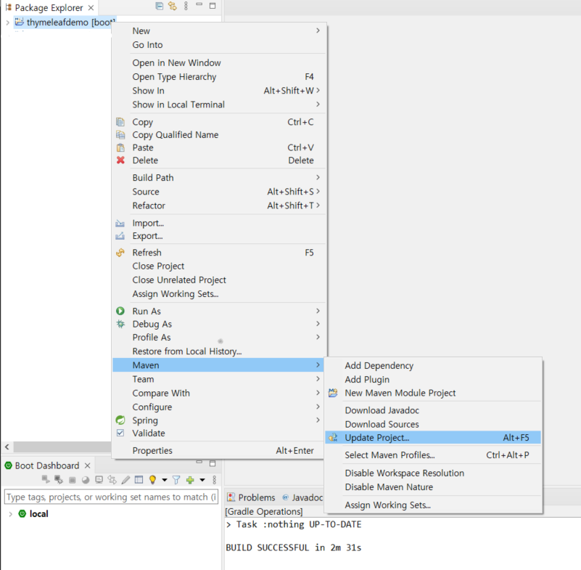The height and width of the screenshot is (570, 581).
Task: Click the Boot Dashboard filter funnel icon
Action: 176,480
